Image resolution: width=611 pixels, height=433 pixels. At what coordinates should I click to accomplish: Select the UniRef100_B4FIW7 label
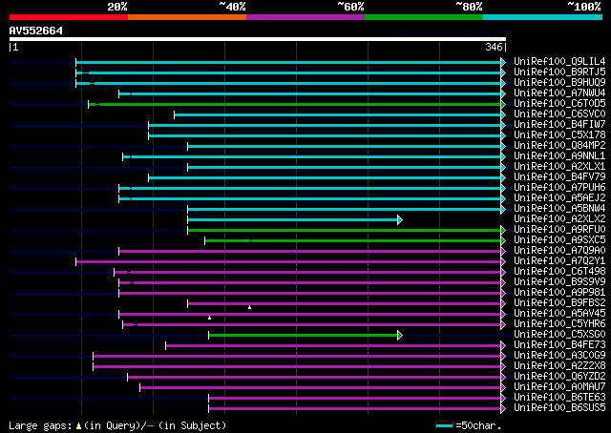point(559,125)
